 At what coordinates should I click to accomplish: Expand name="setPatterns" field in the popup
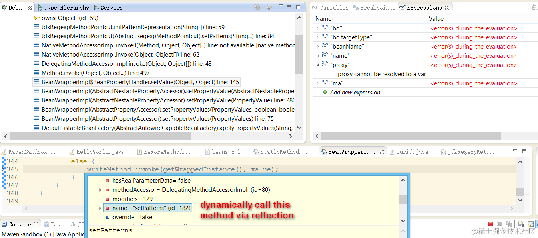point(100,208)
